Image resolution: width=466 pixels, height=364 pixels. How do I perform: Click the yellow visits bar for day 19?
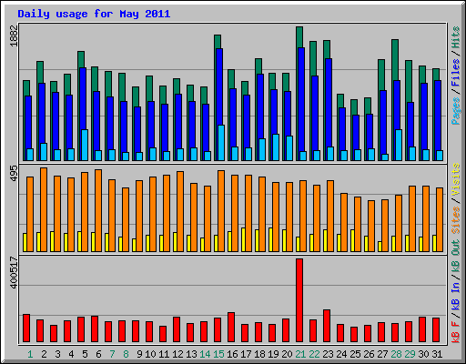pos(270,239)
